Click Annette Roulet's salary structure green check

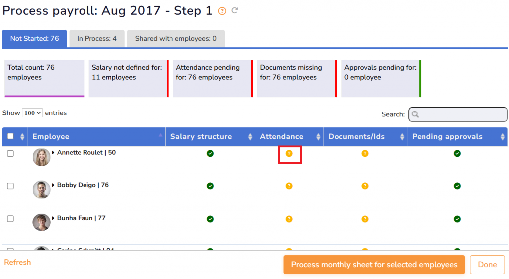[210, 154]
